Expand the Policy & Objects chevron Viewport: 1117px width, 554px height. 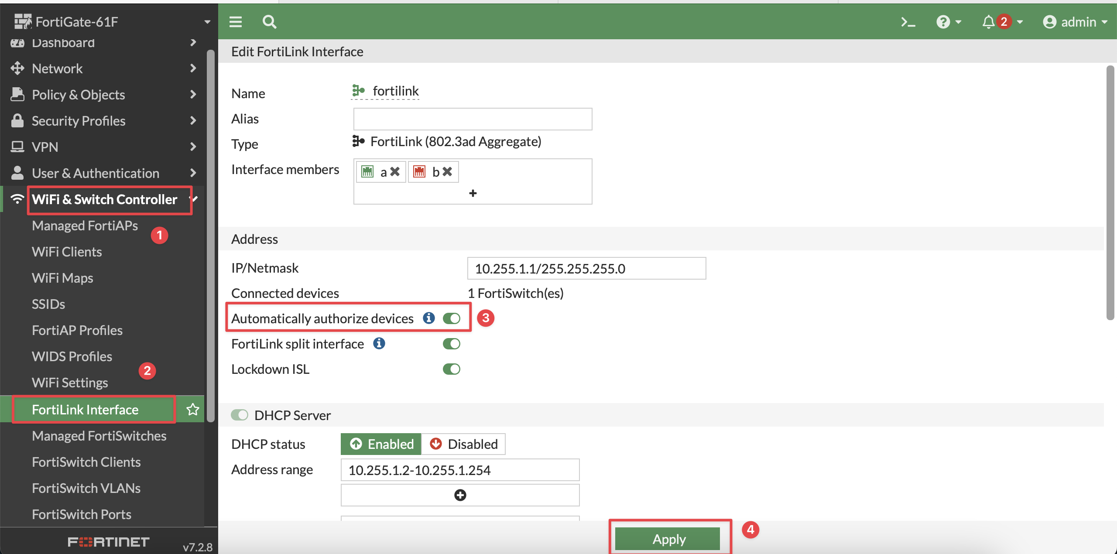[x=193, y=94]
